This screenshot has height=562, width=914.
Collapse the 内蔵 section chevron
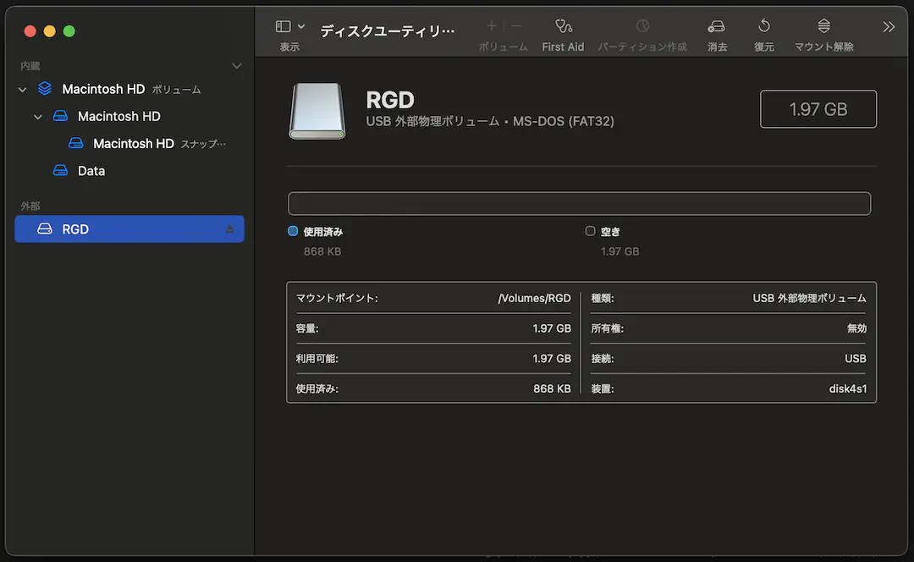pos(237,66)
